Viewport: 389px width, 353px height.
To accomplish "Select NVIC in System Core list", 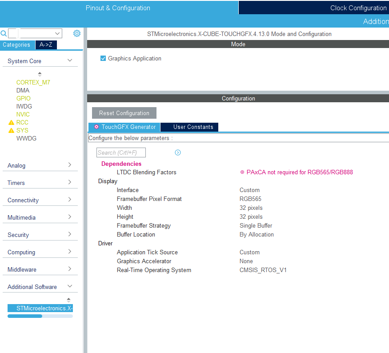I will coord(23,114).
